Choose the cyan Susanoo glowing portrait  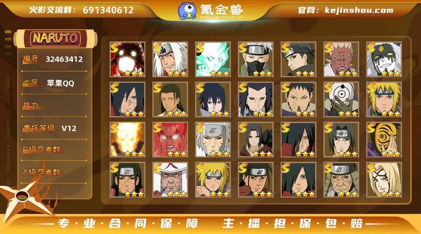pyautogui.click(x=213, y=60)
